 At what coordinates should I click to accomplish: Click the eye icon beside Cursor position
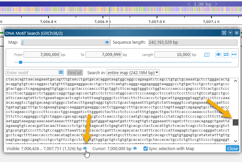tap(135, 149)
